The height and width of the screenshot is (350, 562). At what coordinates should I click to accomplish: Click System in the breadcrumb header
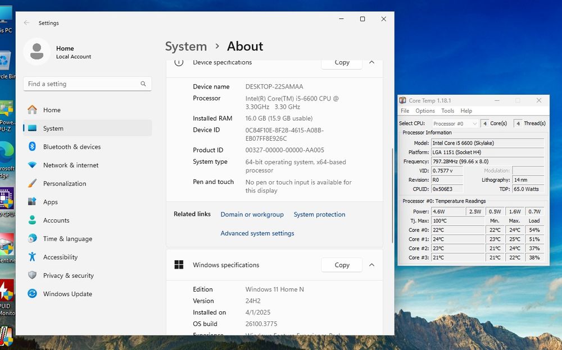(186, 47)
